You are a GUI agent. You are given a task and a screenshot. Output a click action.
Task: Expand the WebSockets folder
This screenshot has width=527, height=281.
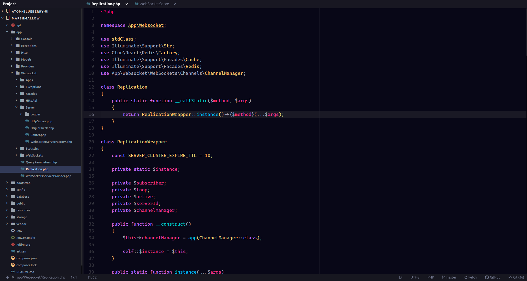coord(16,155)
